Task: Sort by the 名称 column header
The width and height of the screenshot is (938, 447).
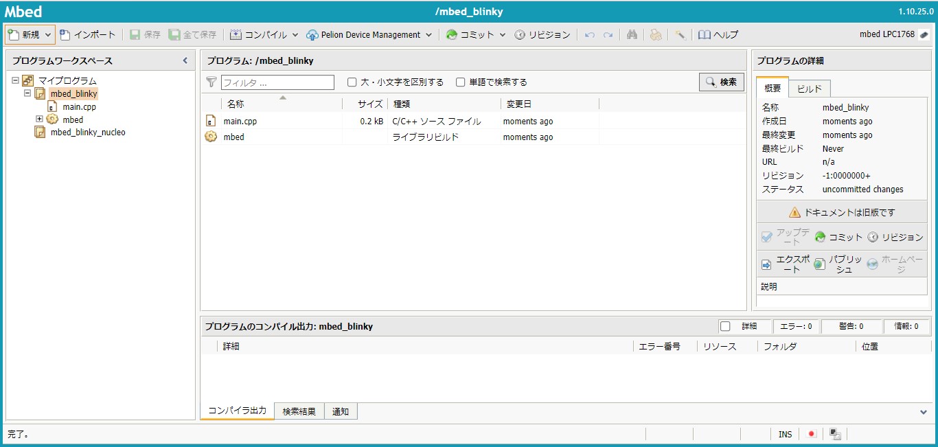Action: pyautogui.click(x=282, y=104)
